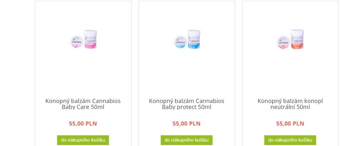This screenshot has width=340, height=146.
Task: Click the 55,00 PLN price under neutrální balm
Action: [290, 124]
